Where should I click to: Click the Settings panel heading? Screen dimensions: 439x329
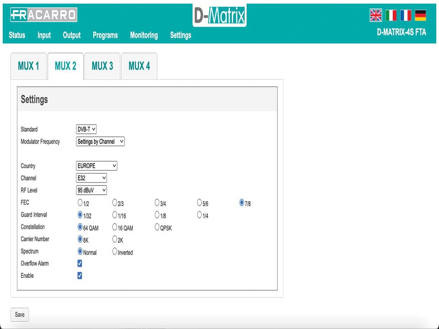(34, 100)
